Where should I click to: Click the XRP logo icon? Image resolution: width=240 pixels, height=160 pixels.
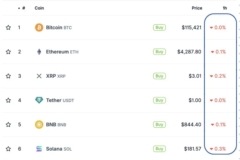(39, 76)
